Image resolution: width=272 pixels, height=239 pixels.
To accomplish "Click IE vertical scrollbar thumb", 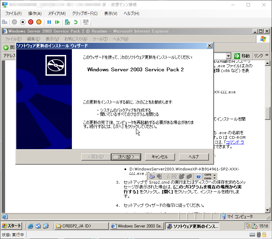I will click(267, 113).
